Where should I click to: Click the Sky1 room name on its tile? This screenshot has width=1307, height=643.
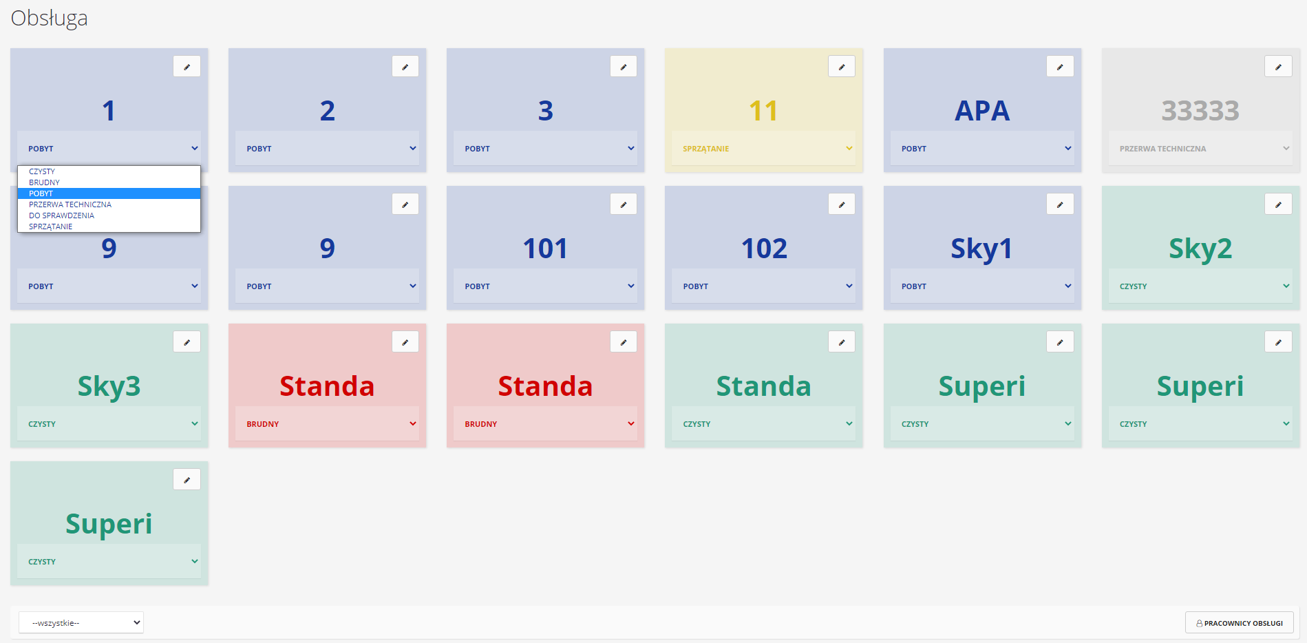tap(981, 249)
